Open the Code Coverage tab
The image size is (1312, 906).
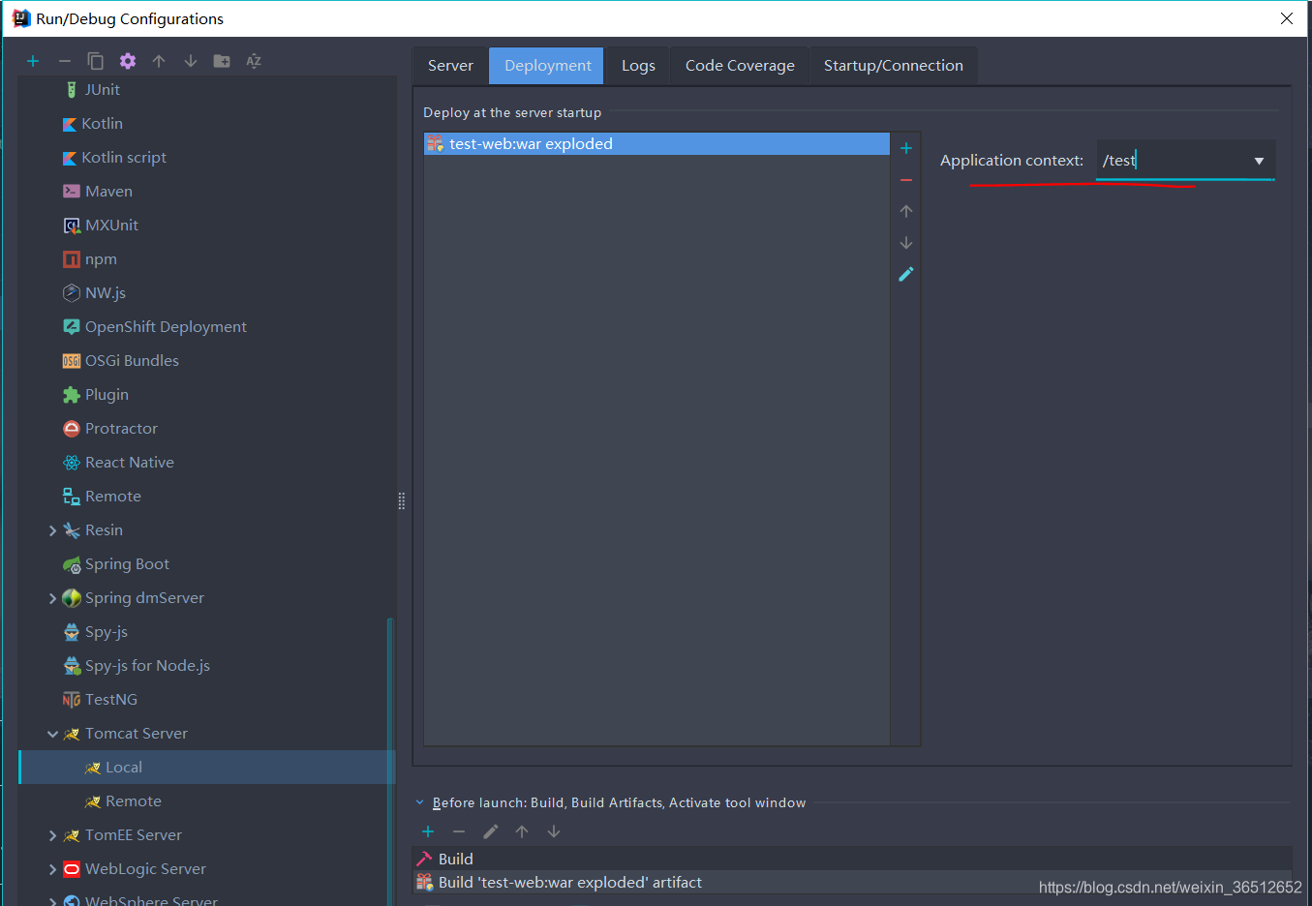click(x=740, y=66)
